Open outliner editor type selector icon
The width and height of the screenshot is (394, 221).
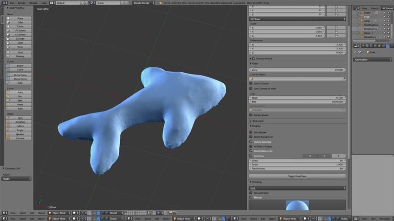pyautogui.click(x=356, y=8)
